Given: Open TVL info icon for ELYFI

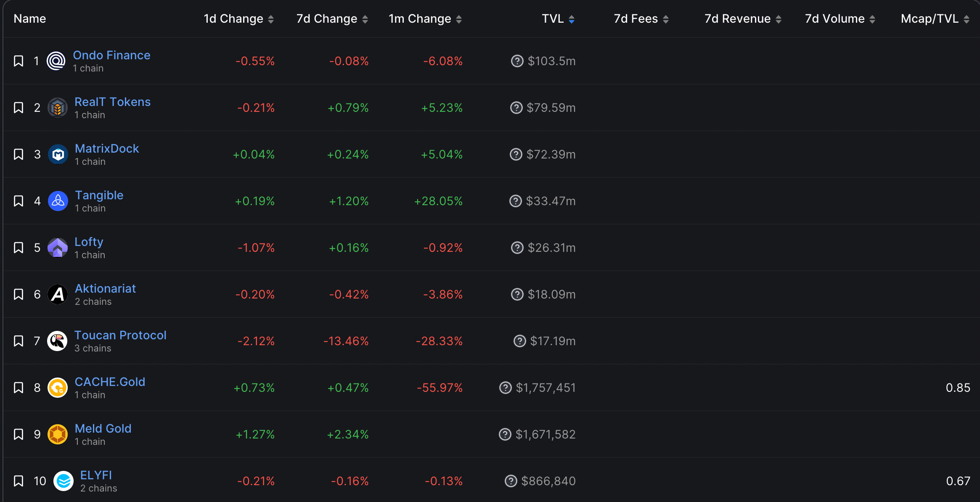Looking at the screenshot, I should (x=511, y=481).
